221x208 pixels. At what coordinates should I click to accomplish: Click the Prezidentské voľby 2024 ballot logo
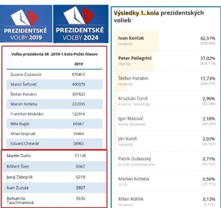(x=80, y=24)
